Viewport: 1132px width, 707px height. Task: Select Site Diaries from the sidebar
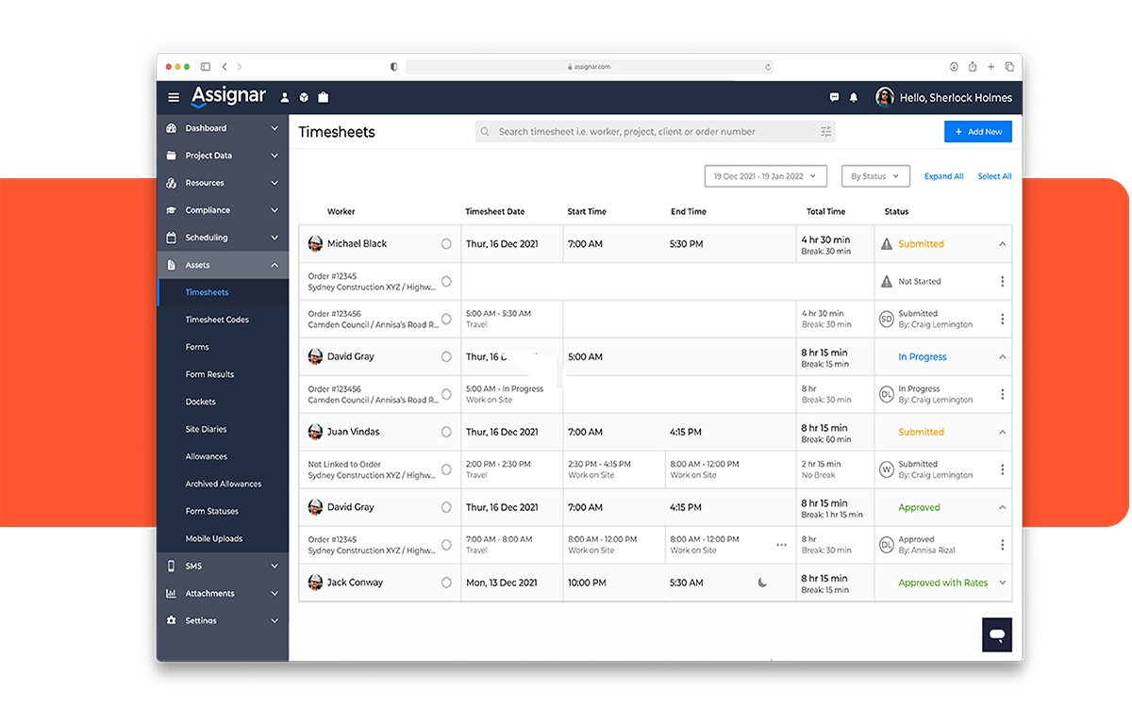(206, 429)
